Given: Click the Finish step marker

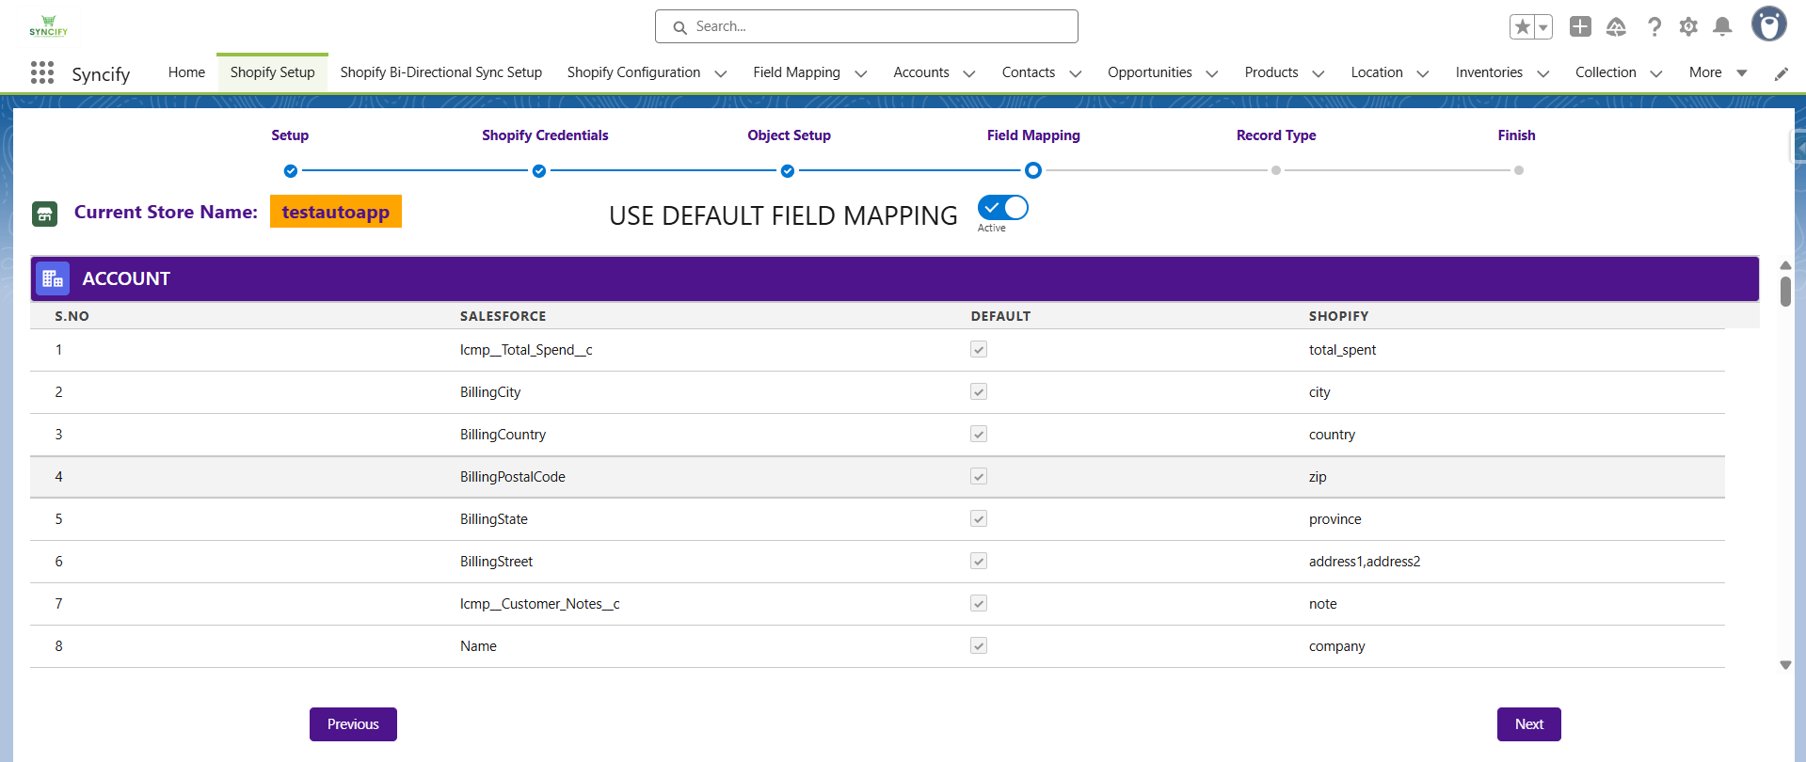Looking at the screenshot, I should (1518, 170).
